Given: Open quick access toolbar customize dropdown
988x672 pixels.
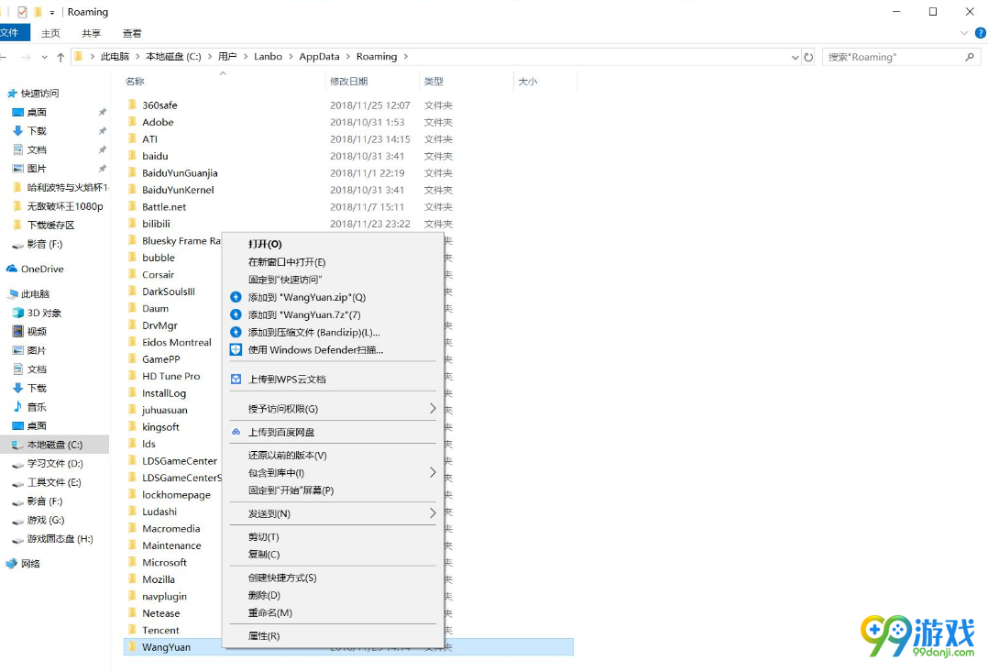Looking at the screenshot, I should (x=51, y=12).
